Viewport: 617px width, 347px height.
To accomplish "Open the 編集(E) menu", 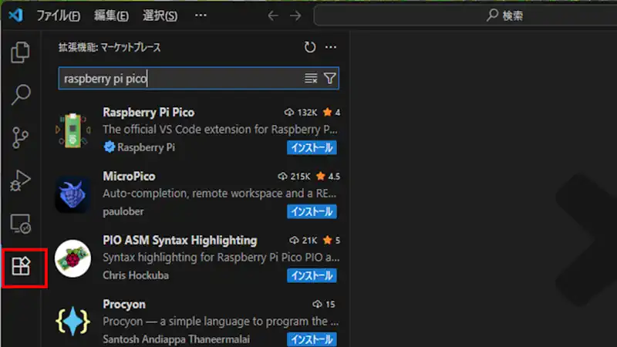I will [111, 15].
